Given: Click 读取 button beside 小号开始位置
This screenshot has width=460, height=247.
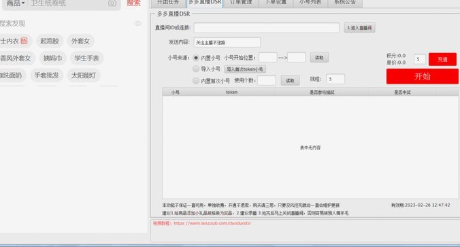Looking at the screenshot, I should (319, 57).
